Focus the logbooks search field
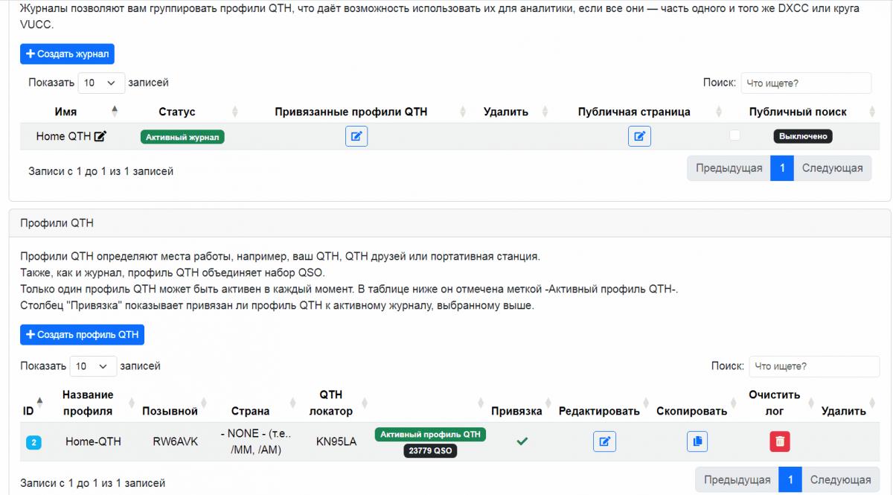This screenshot has height=495, width=893. [x=805, y=83]
